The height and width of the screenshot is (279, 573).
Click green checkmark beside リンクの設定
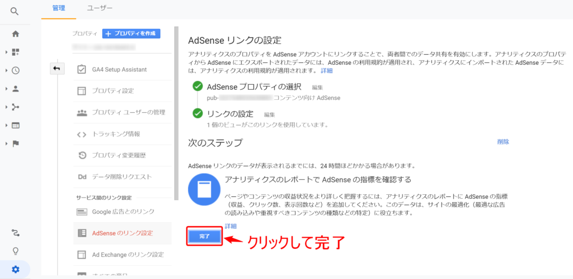click(x=198, y=113)
